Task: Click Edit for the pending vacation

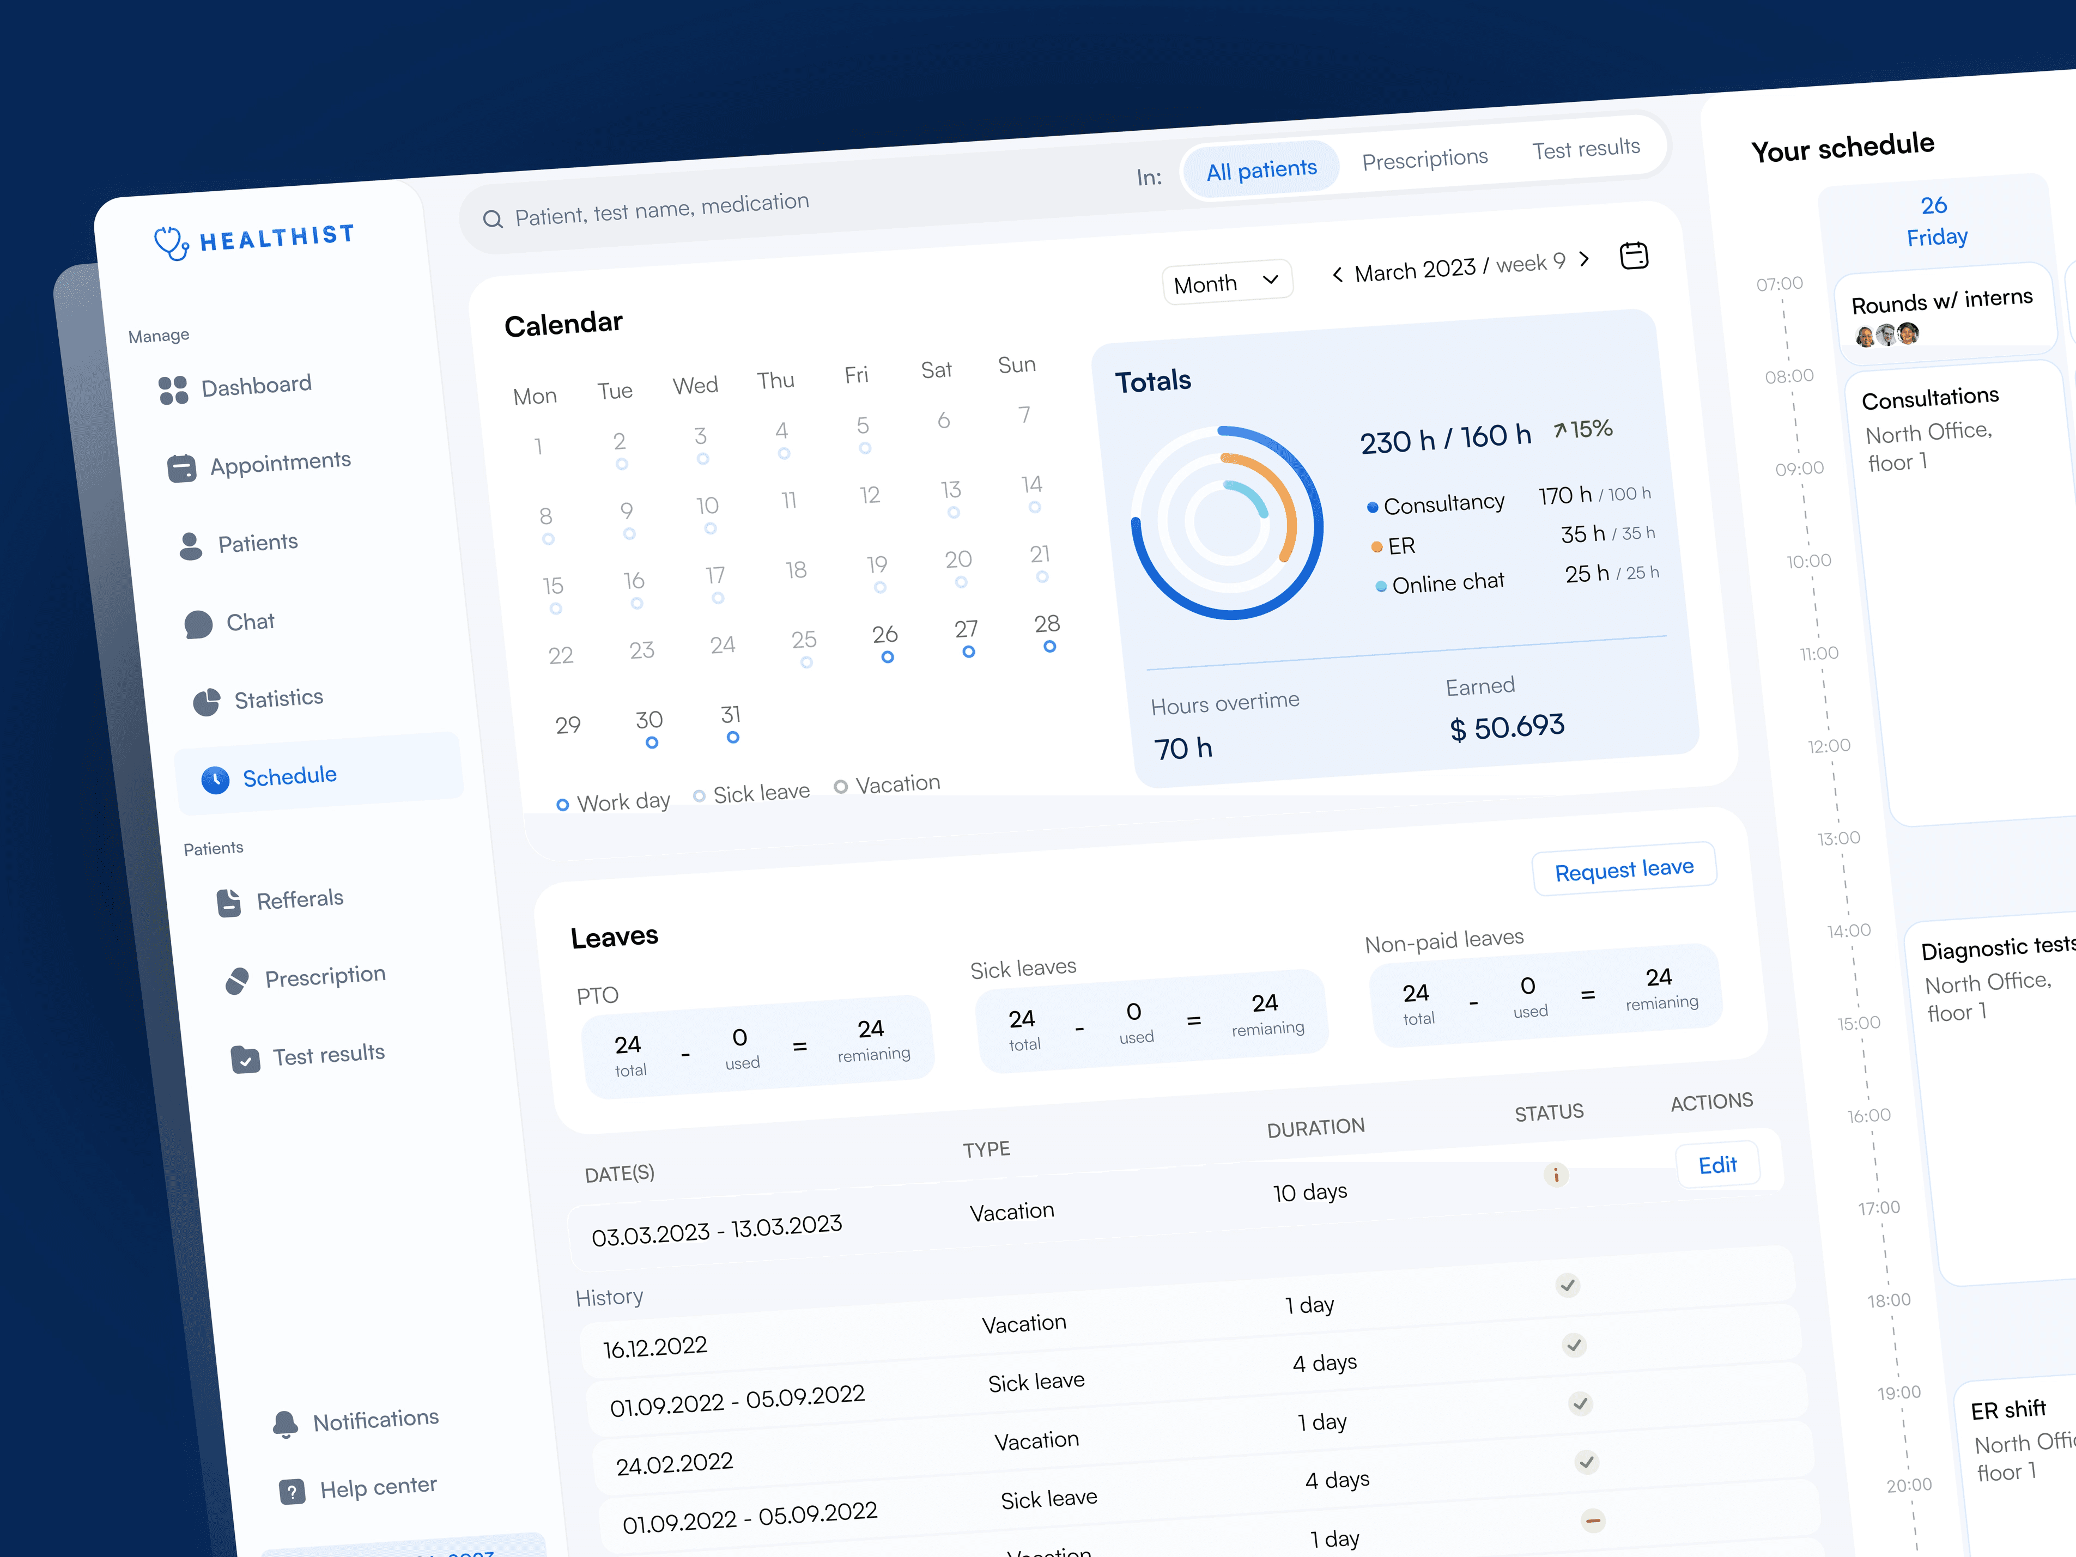Action: pyautogui.click(x=1717, y=1165)
